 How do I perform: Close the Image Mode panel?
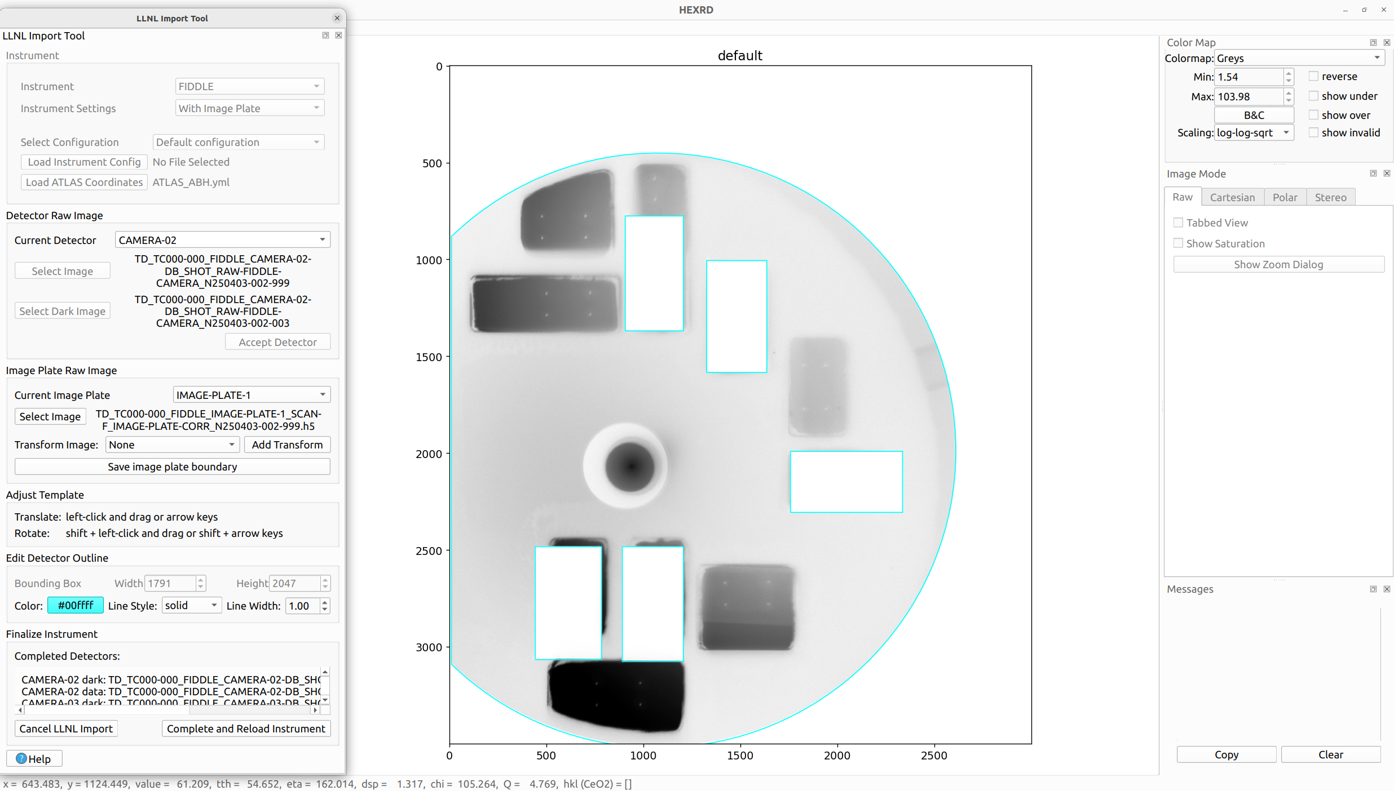click(1387, 174)
